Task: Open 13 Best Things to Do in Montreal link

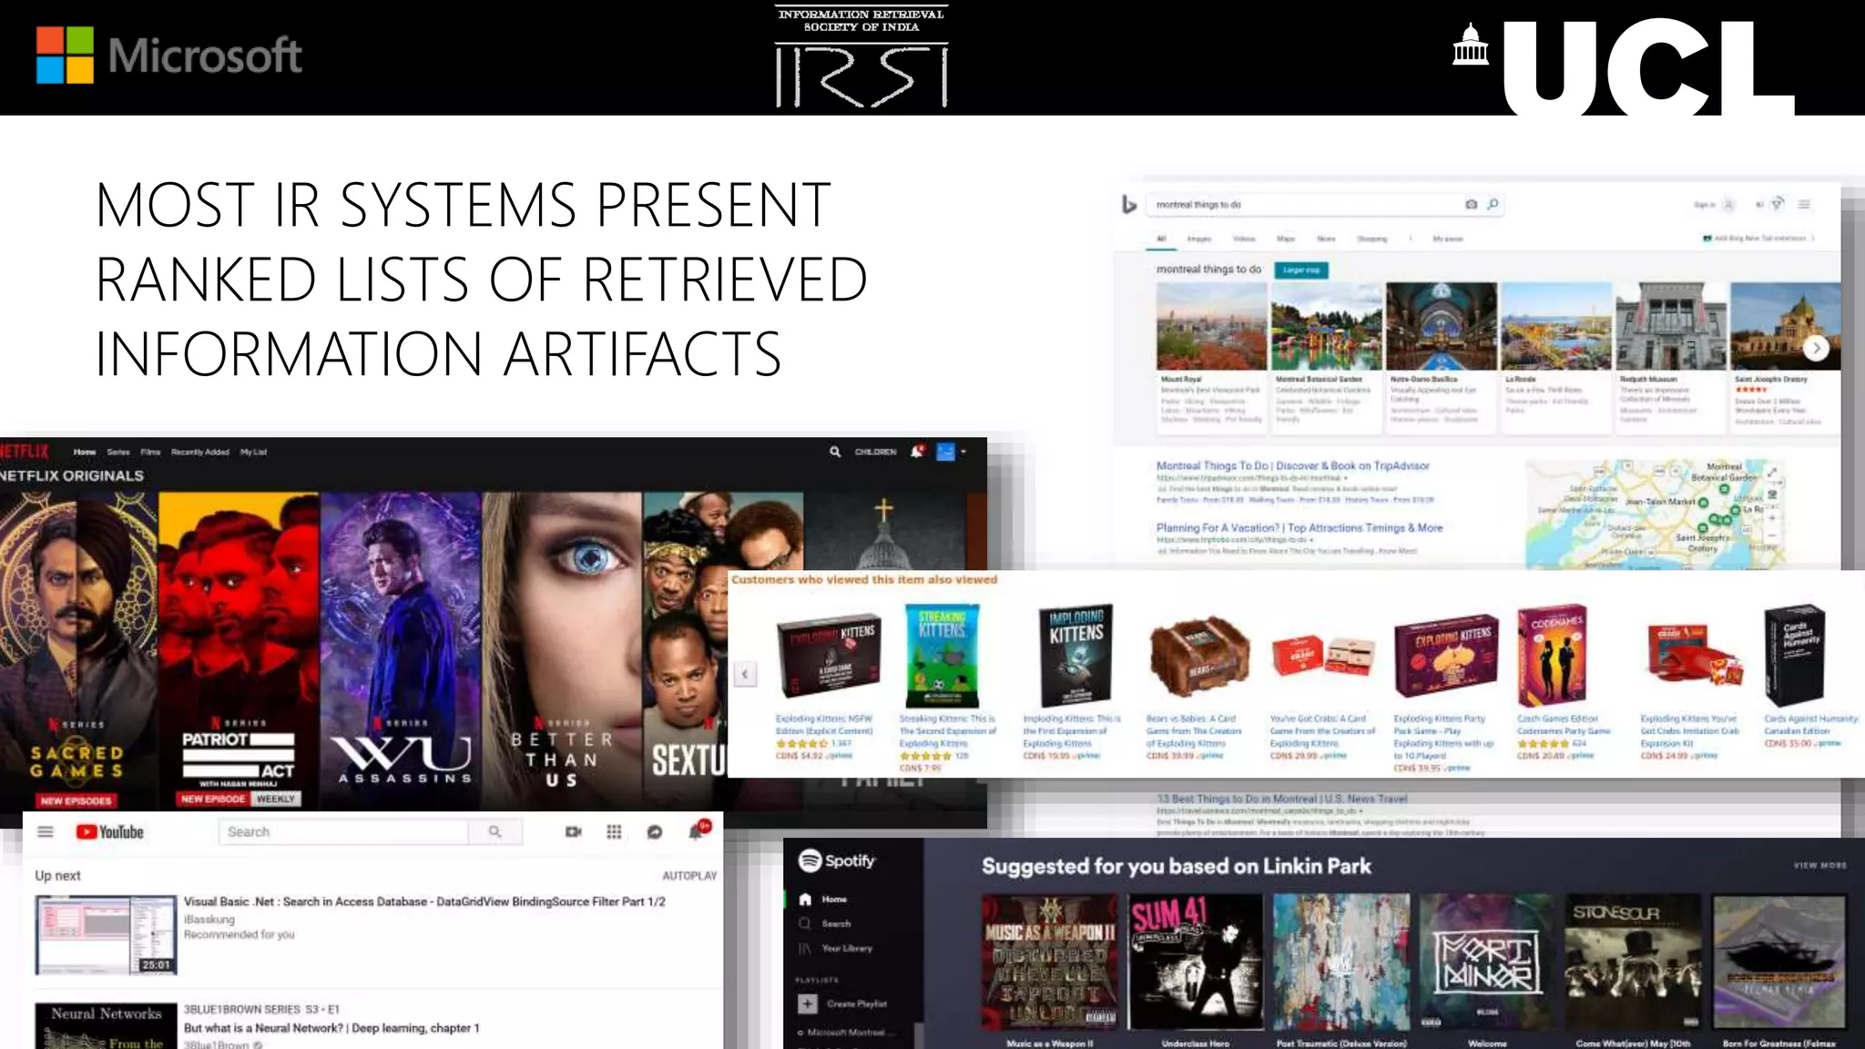Action: pyautogui.click(x=1281, y=799)
